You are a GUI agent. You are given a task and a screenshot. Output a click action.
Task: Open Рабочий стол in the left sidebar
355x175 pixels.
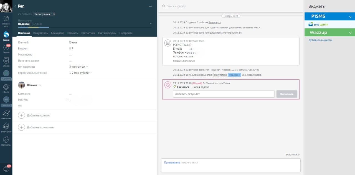click(x=6, y=21)
